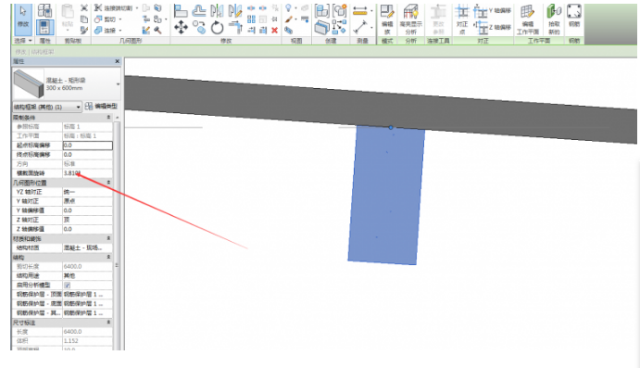The image size is (640, 368).
Task: Select Trim/Extend to Corner icon
Action: pos(234,28)
